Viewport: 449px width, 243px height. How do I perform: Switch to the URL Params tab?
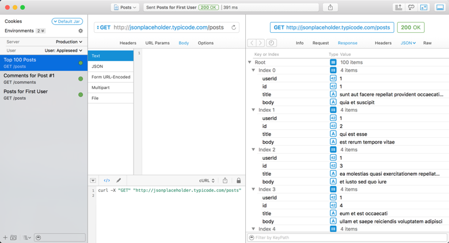point(157,43)
